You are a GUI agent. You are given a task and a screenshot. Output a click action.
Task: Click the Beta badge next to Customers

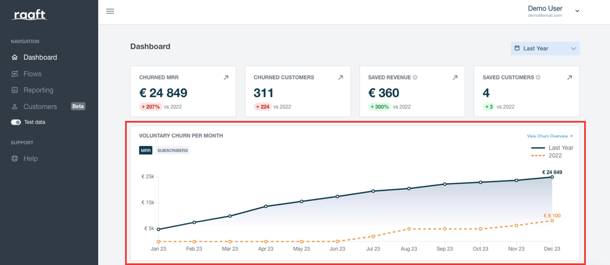tap(78, 106)
